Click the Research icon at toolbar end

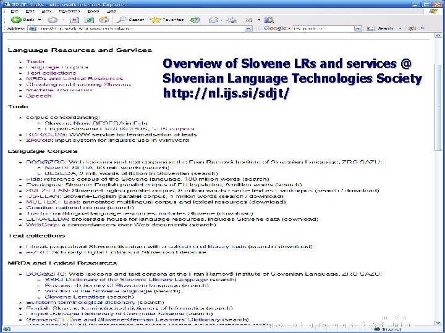tap(269, 20)
